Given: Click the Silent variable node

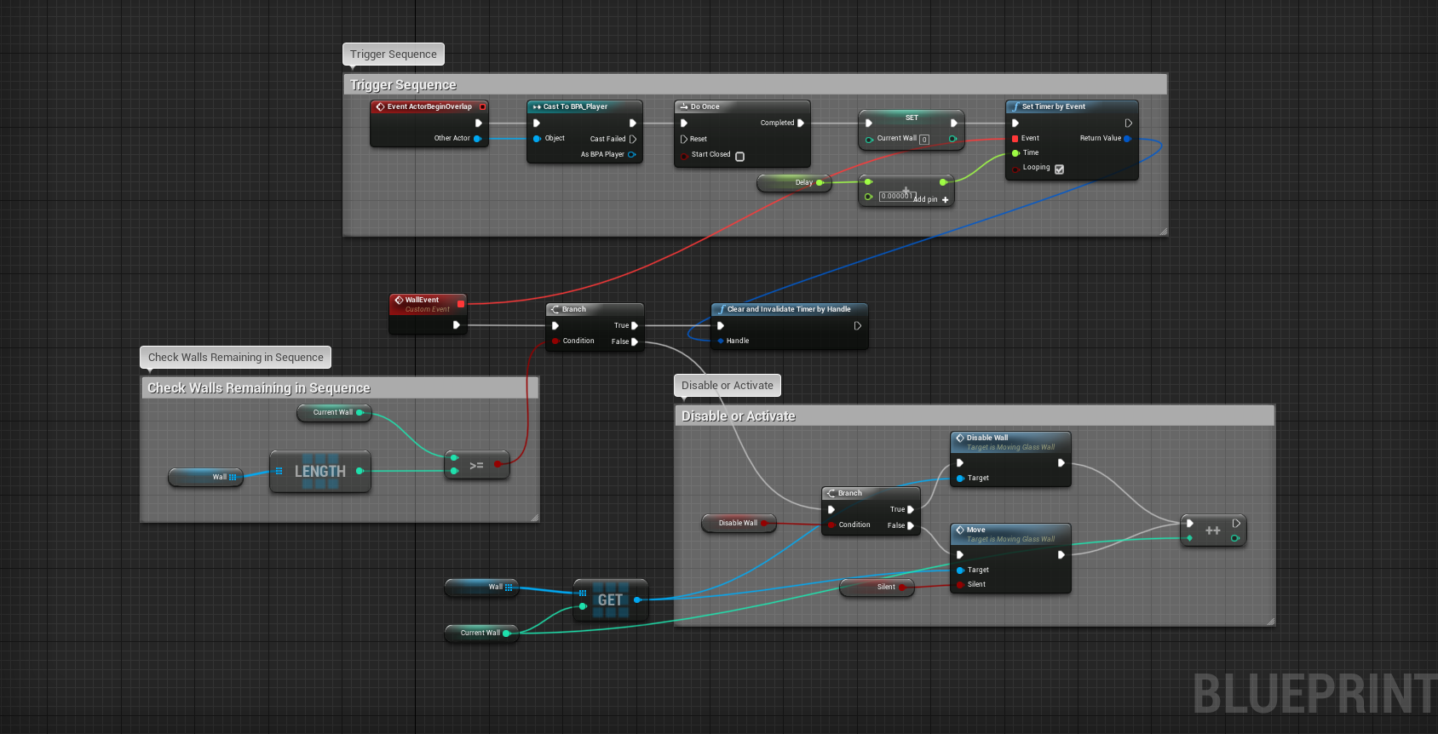Looking at the screenshot, I should (x=877, y=587).
